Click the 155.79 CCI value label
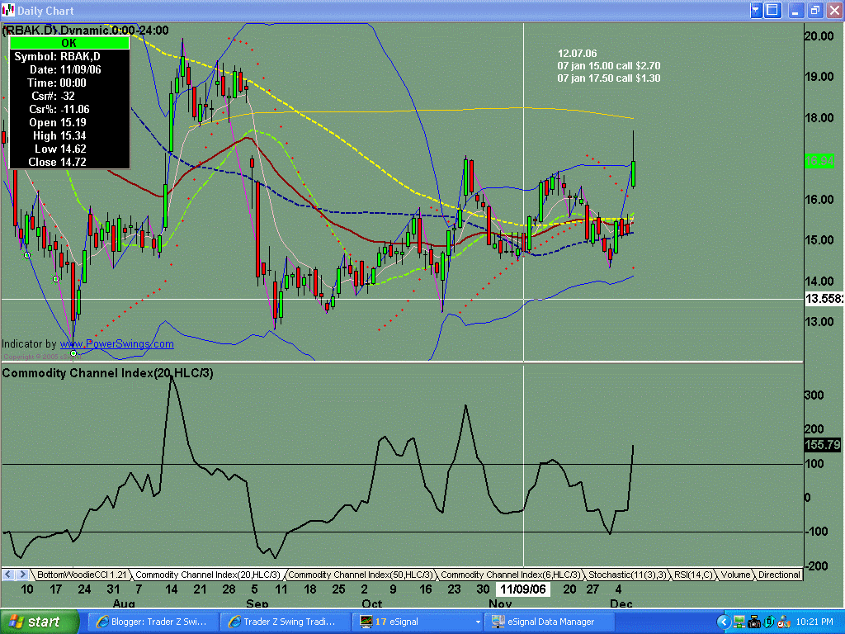 click(823, 445)
